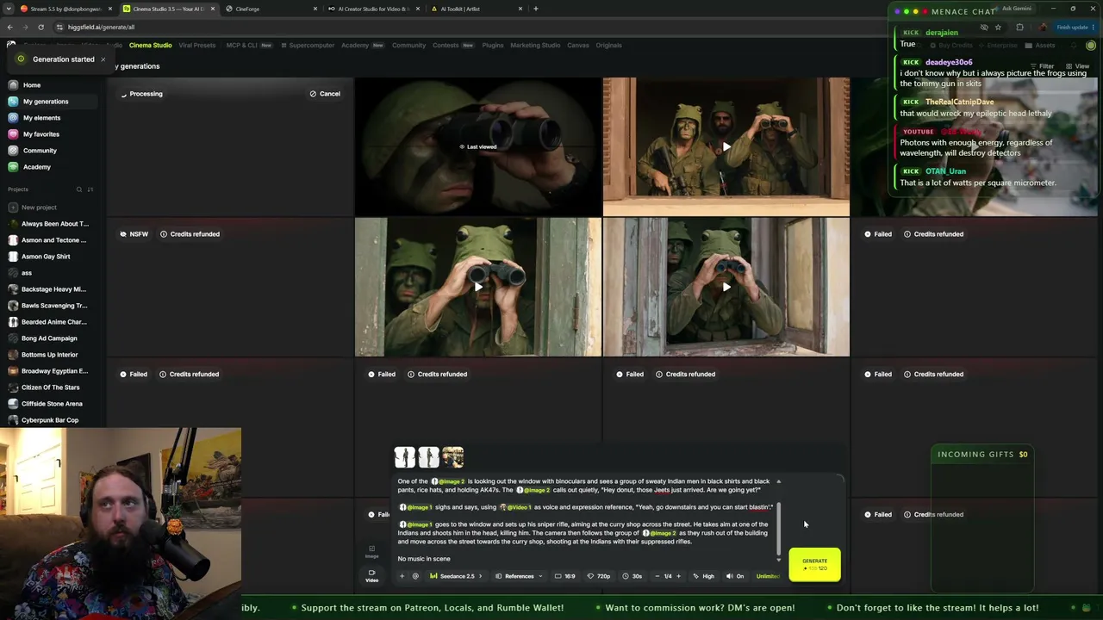This screenshot has width=1103, height=620.
Task: Search projects with the magnifier icon
Action: pos(78,189)
